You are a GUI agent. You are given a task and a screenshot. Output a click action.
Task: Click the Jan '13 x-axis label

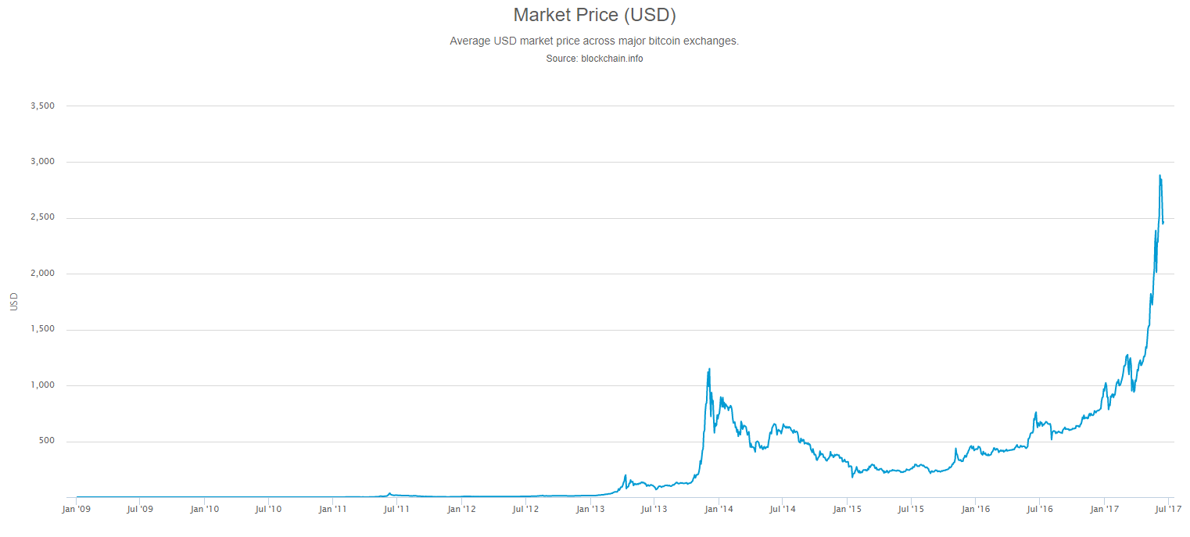click(x=590, y=510)
